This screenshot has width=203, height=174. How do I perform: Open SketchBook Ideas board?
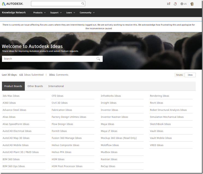tap(160, 124)
